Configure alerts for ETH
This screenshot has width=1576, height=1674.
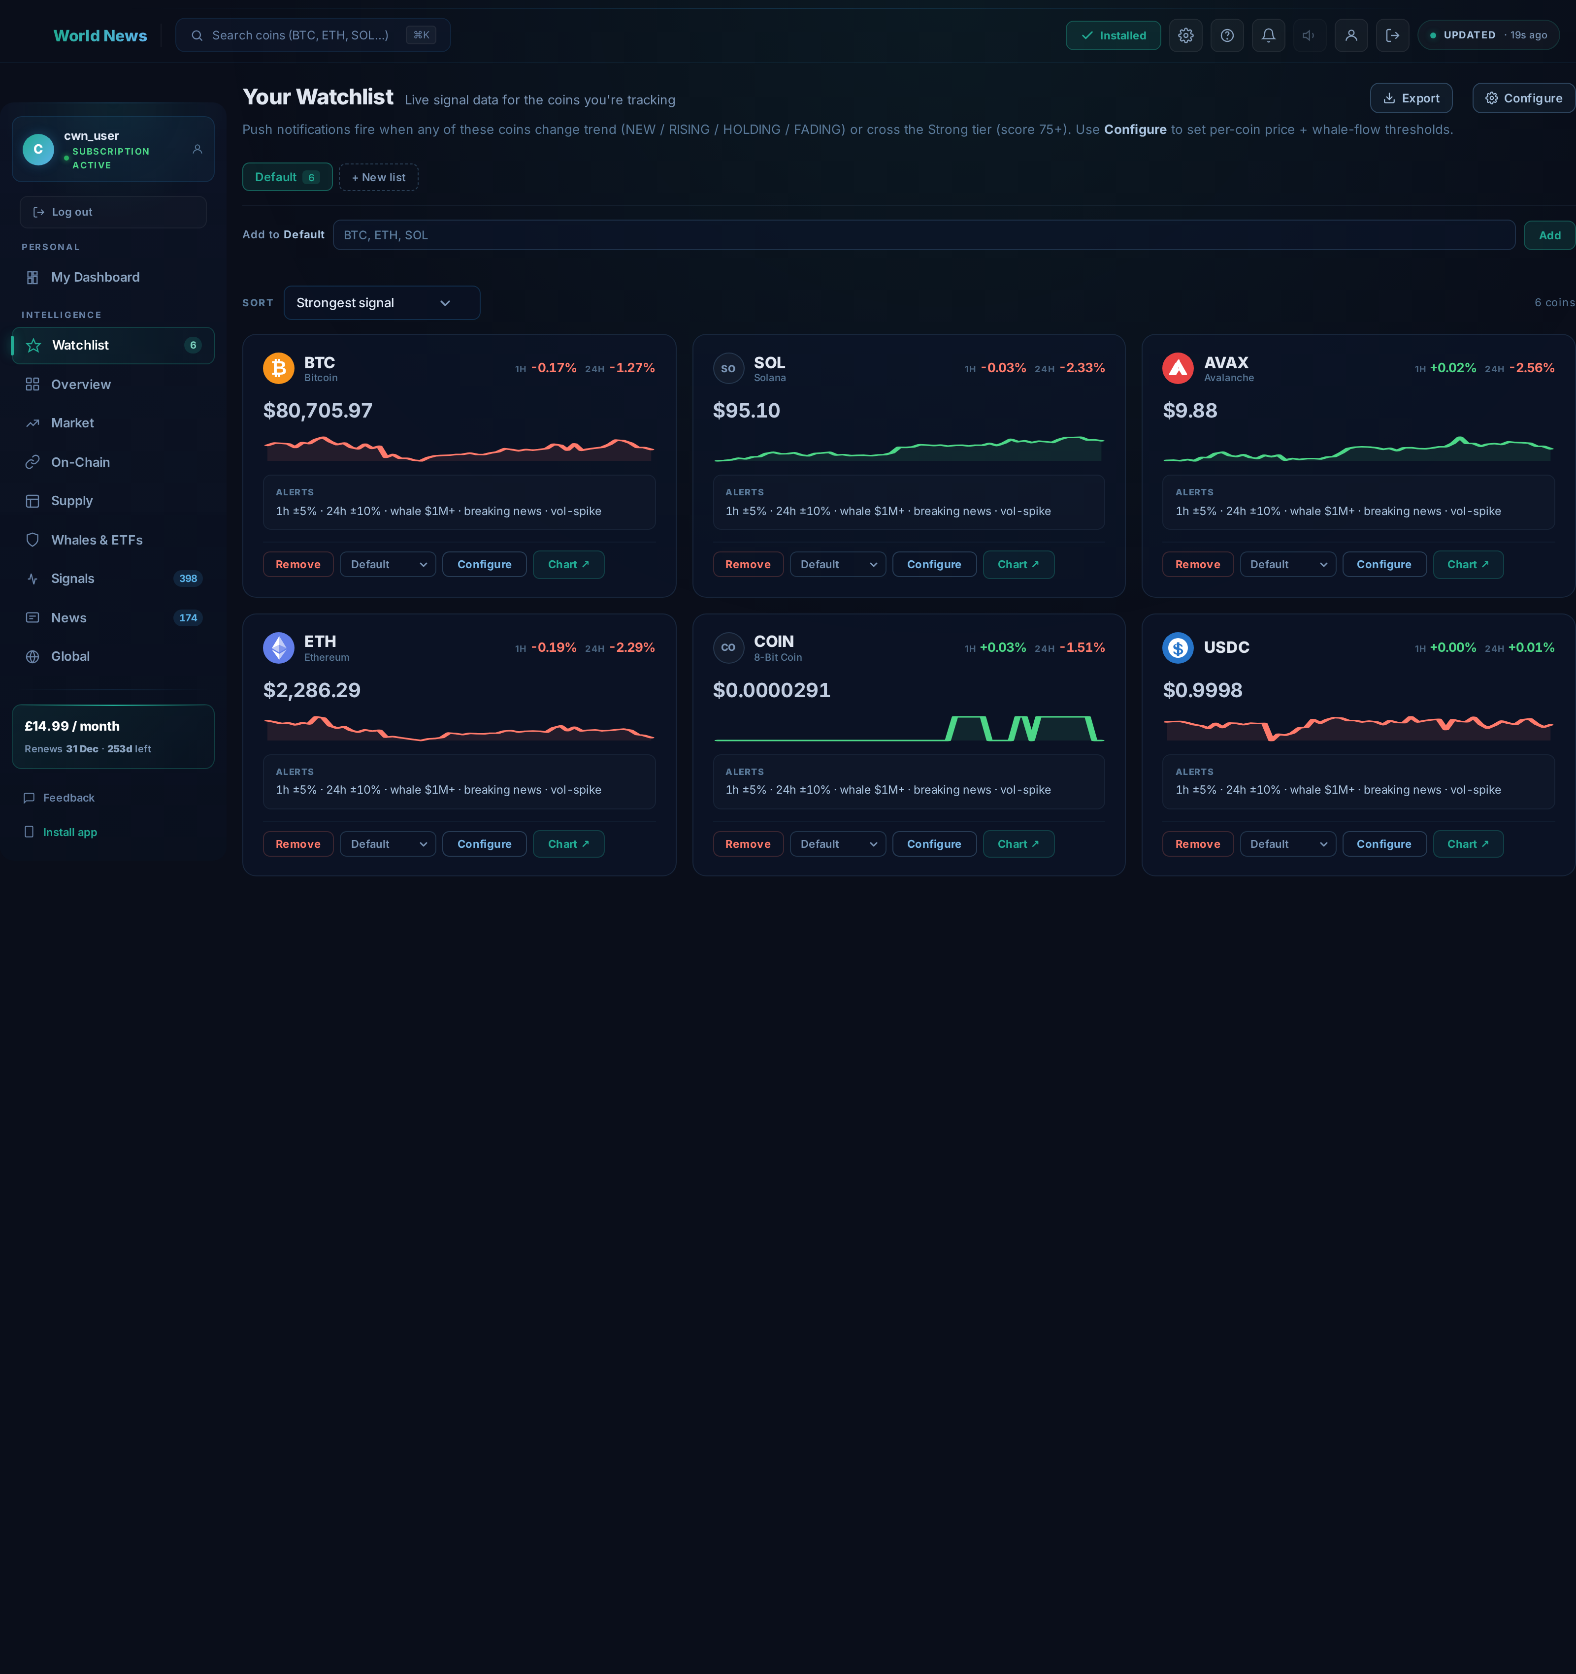click(484, 844)
